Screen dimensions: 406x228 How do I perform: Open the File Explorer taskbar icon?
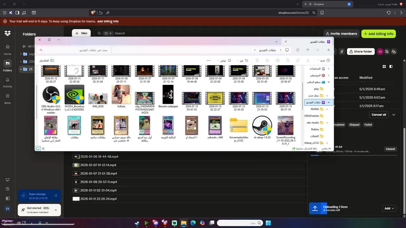click(183, 223)
